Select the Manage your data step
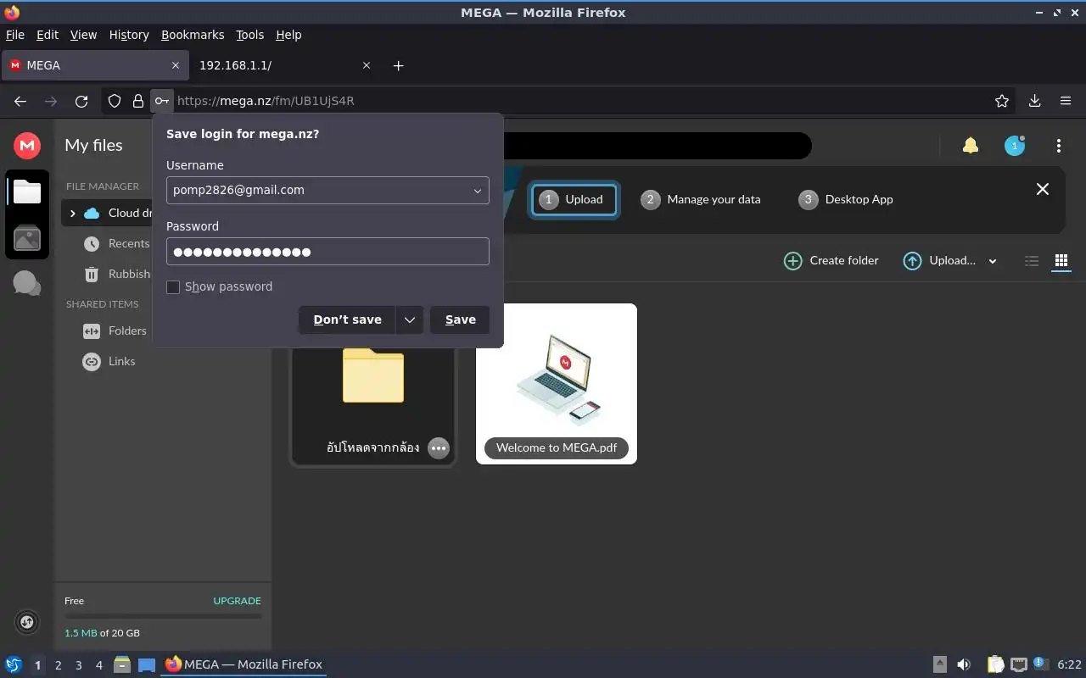This screenshot has width=1086, height=678. point(701,200)
